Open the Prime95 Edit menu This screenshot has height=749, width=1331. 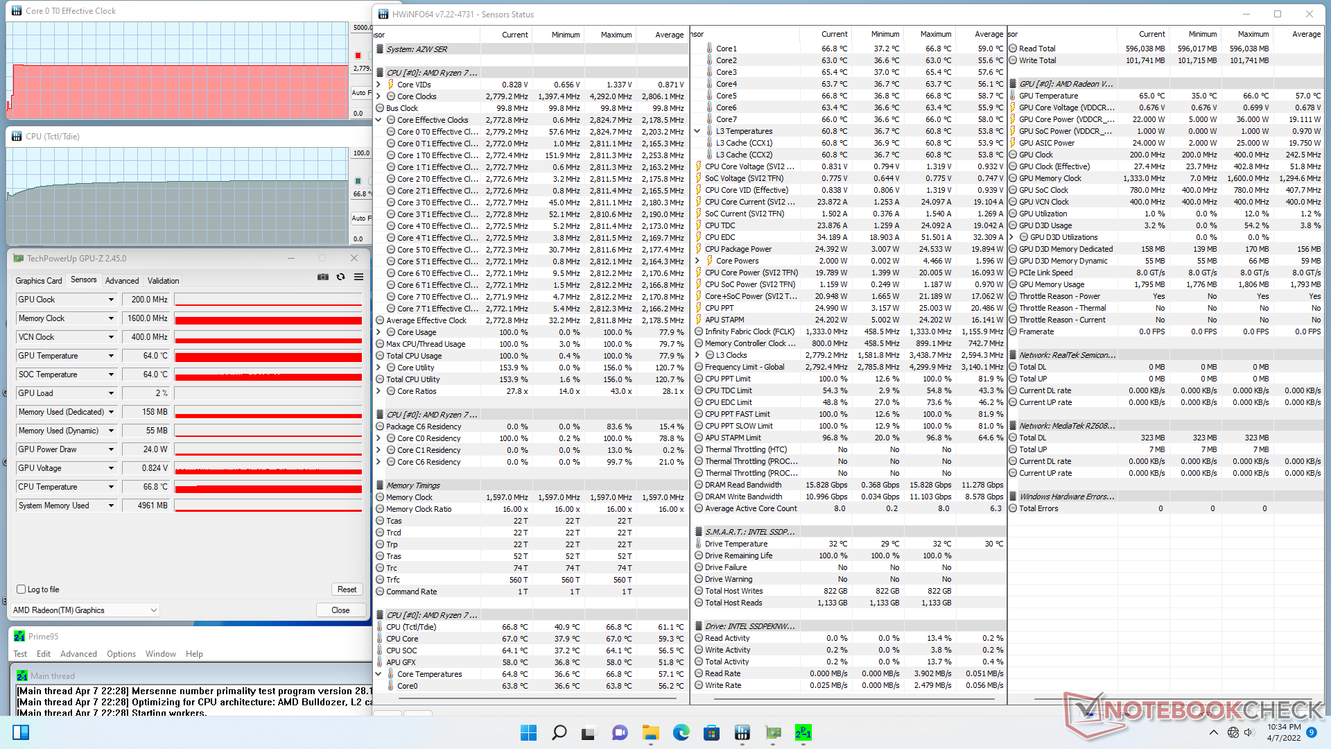point(44,654)
